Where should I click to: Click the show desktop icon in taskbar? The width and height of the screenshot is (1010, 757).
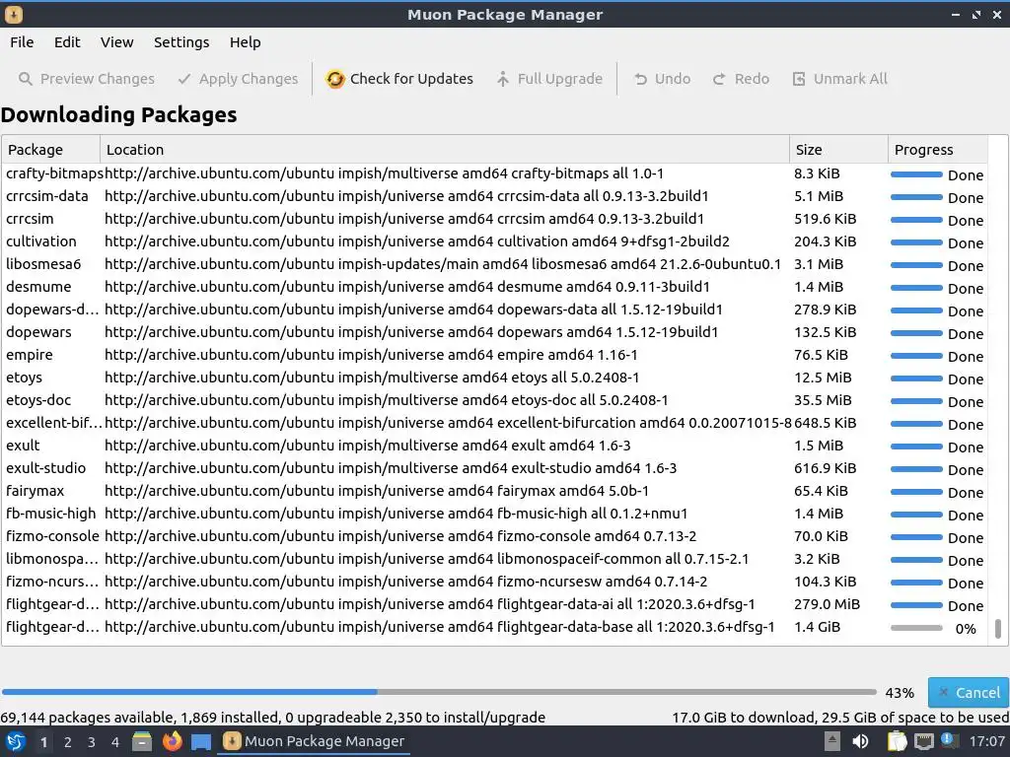point(201,742)
